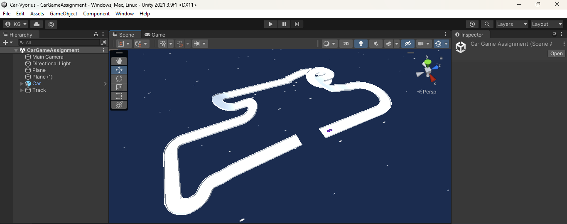Select Plane (1) in Hierarchy
Image resolution: width=567 pixels, height=224 pixels.
(x=42, y=77)
